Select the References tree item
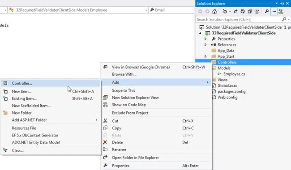 [x=227, y=45]
